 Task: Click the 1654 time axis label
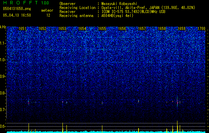[82, 29]
